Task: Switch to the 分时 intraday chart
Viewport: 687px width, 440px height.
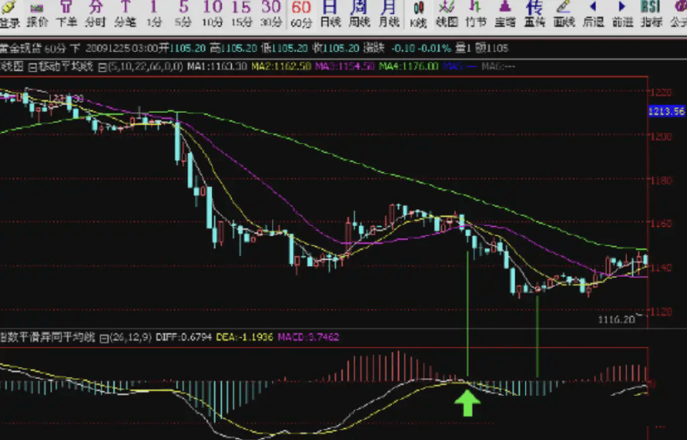Action: click(x=95, y=14)
